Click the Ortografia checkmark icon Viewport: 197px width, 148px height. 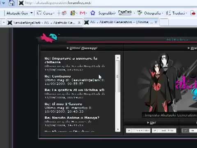point(140,13)
